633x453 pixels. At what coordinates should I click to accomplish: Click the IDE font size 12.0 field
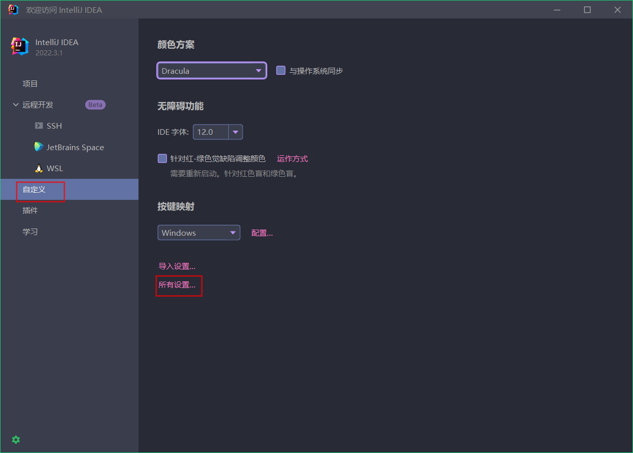click(x=211, y=132)
